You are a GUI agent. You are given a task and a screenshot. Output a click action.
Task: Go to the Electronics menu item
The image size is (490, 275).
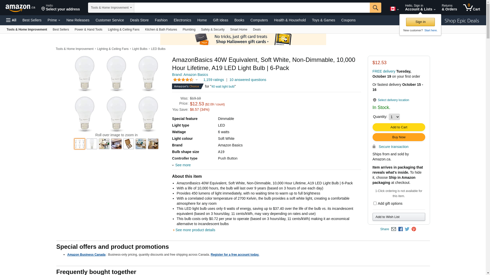point(182,20)
